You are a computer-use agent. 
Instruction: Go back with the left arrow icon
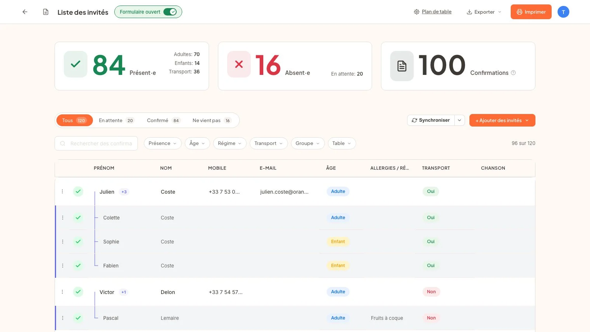click(25, 12)
